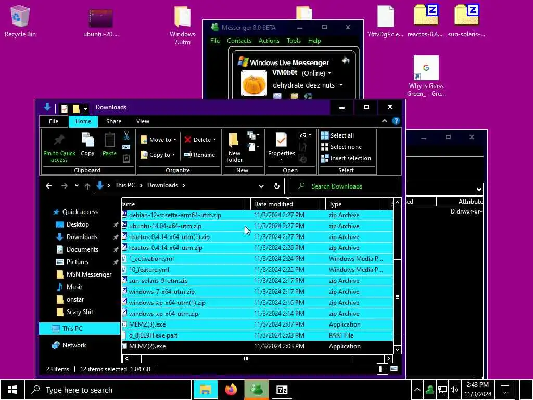Click the Cut scissors icon
533x400 pixels.
(126, 136)
